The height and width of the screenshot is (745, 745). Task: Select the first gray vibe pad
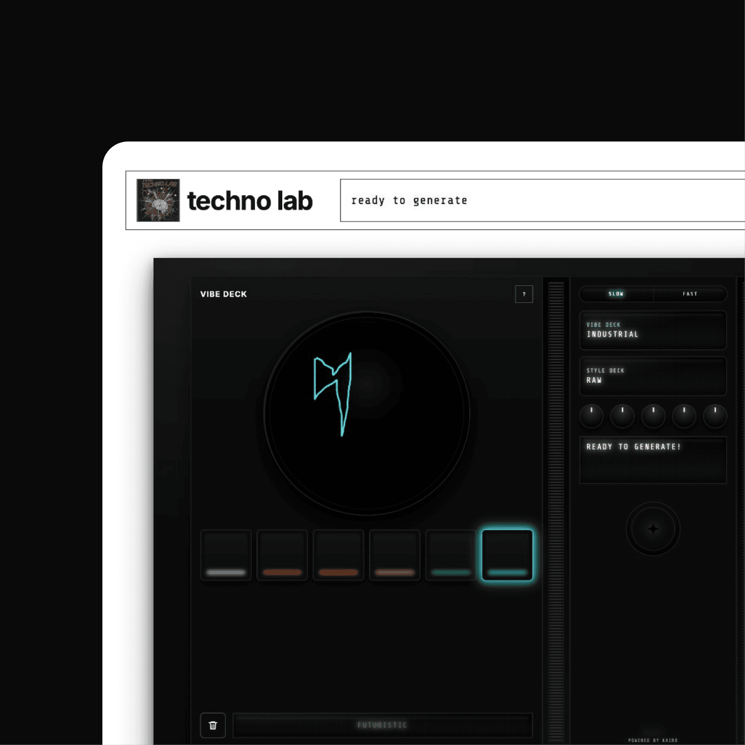coord(226,555)
